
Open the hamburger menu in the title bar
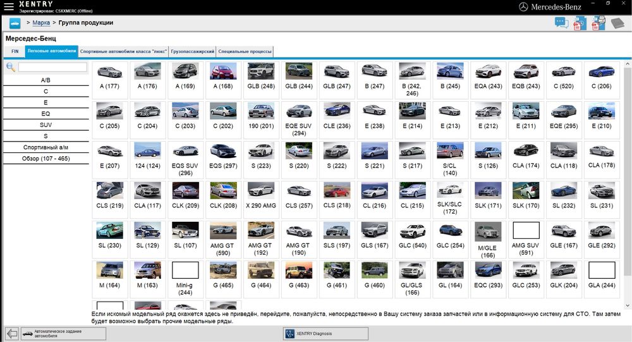click(8, 6)
